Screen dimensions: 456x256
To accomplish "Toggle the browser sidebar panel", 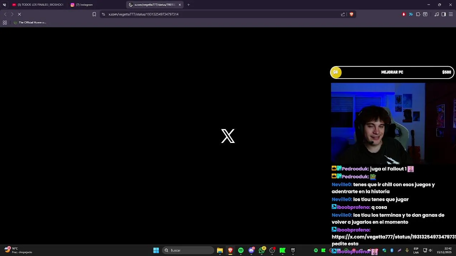I will click(444, 14).
